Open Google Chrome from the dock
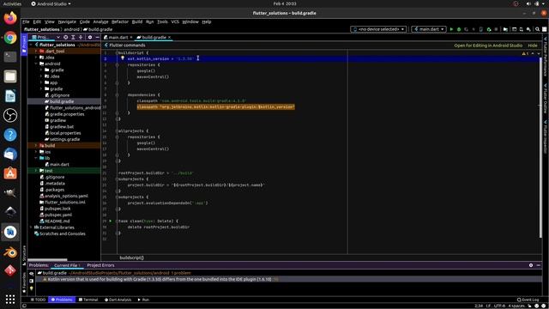Viewport: 549px width, 309px height. [10, 38]
